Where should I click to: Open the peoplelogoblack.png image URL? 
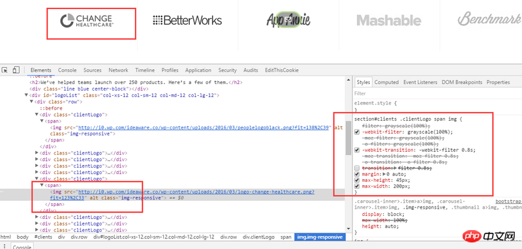204,128
